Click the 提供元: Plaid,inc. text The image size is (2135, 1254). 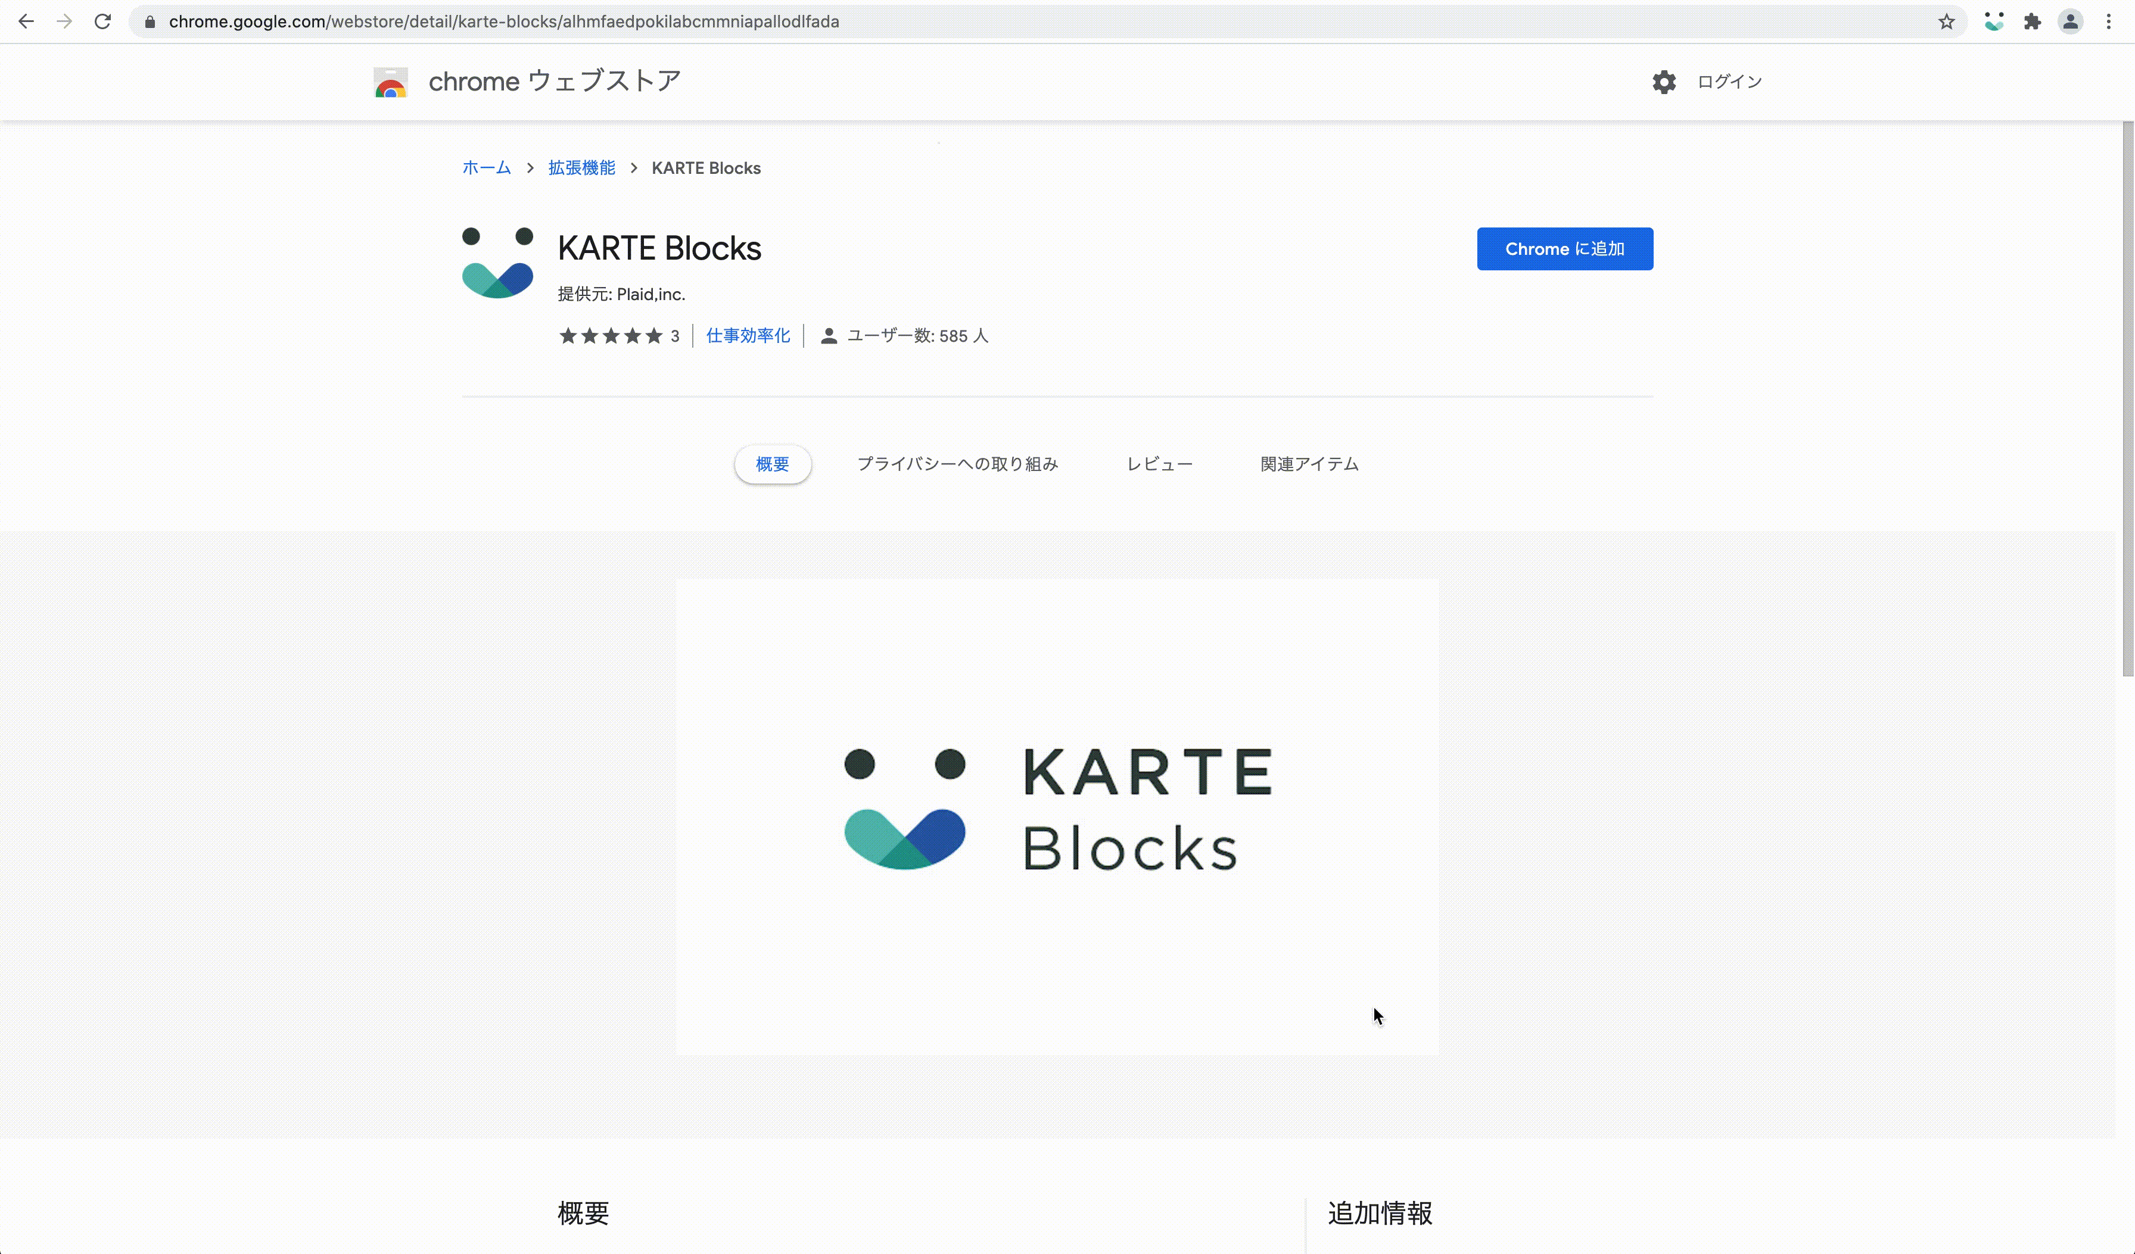point(621,294)
